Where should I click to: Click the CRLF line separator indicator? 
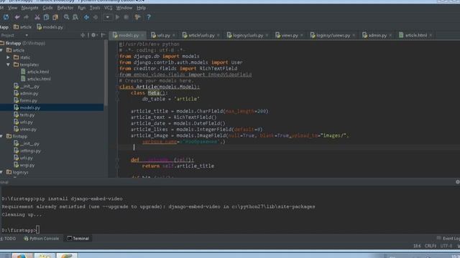[x=431, y=246]
